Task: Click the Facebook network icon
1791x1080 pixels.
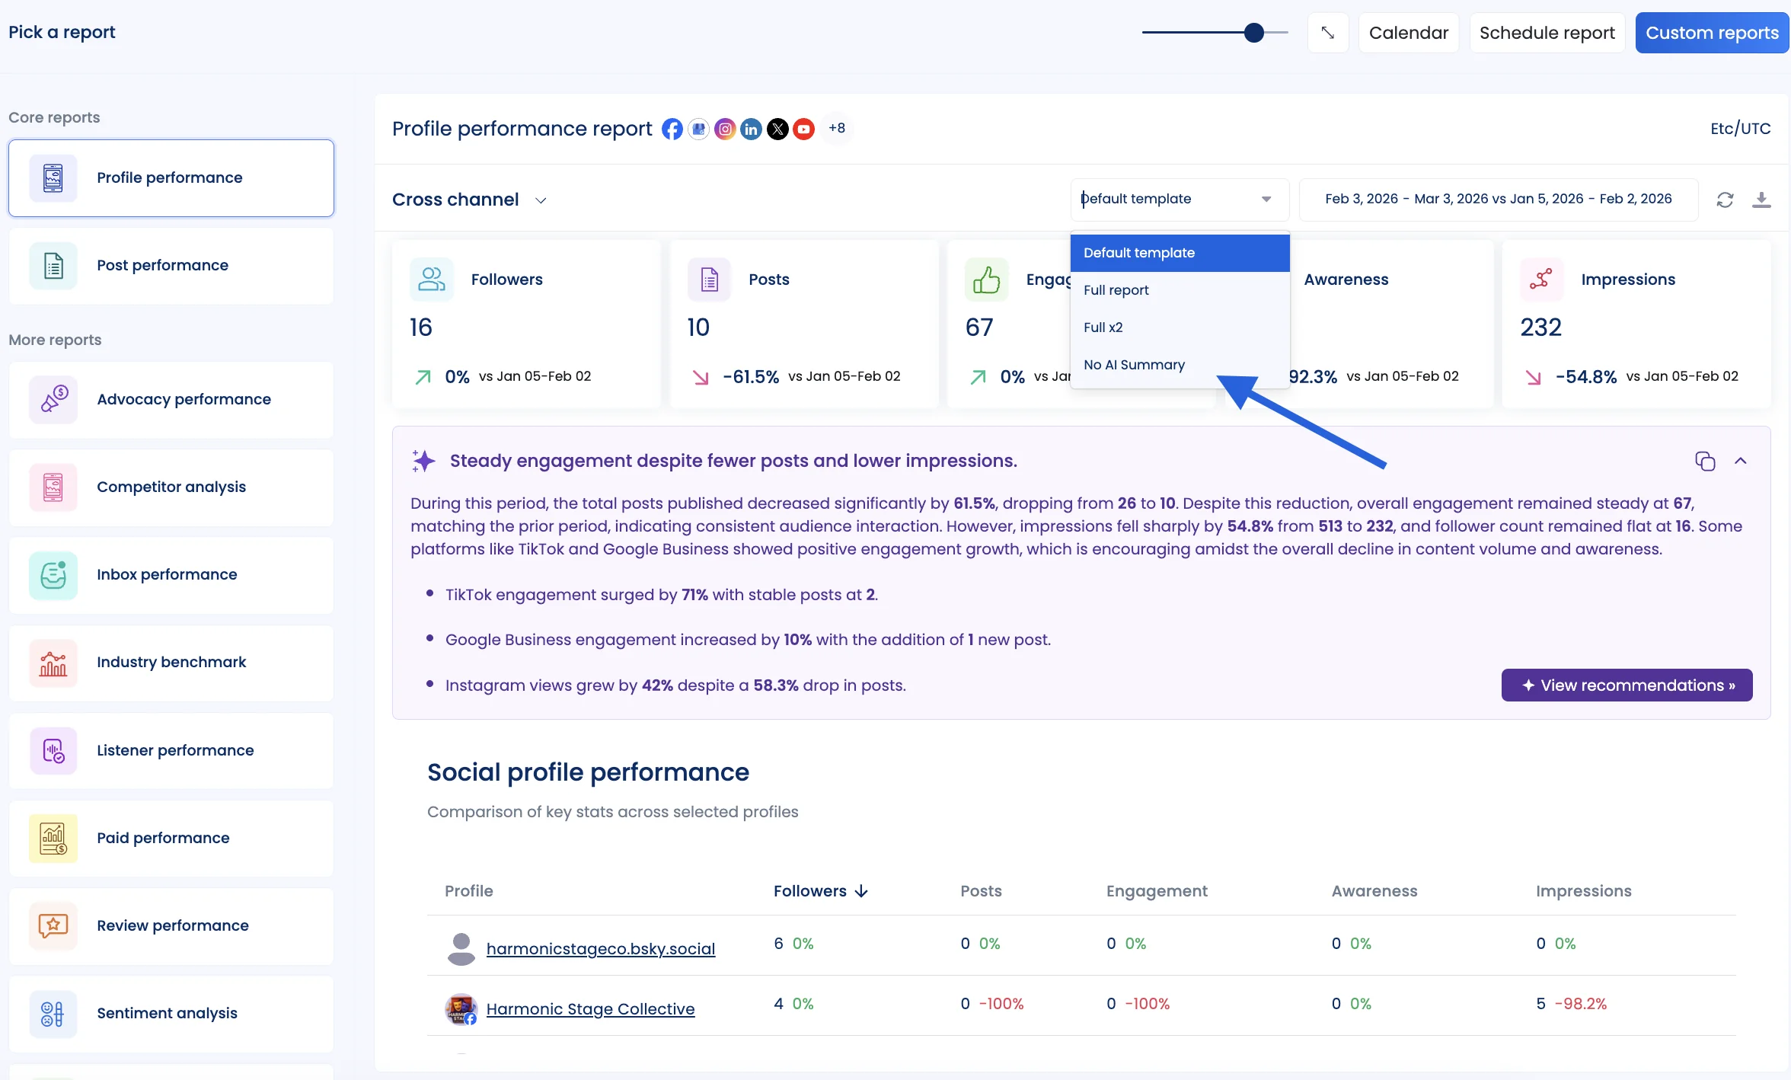Action: 672,129
